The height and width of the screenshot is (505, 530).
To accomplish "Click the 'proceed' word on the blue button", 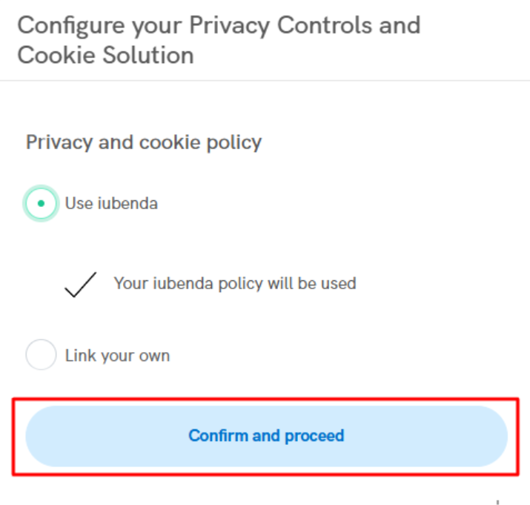I will click(x=314, y=436).
